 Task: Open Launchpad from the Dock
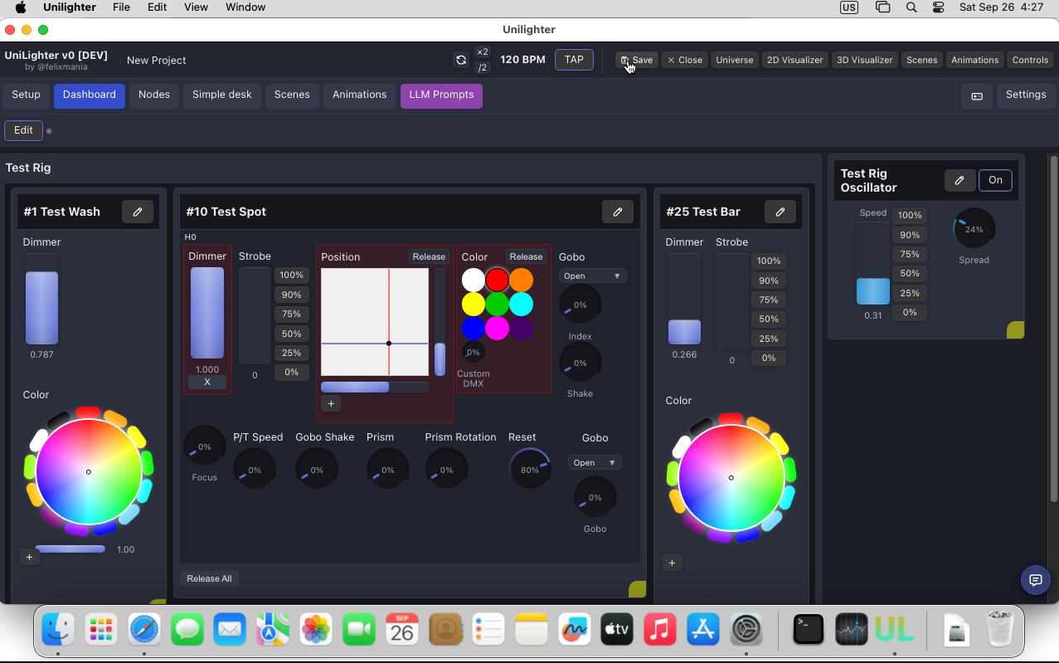click(x=101, y=629)
